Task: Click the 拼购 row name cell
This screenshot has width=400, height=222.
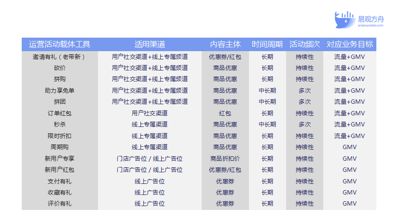Action: tap(59, 79)
